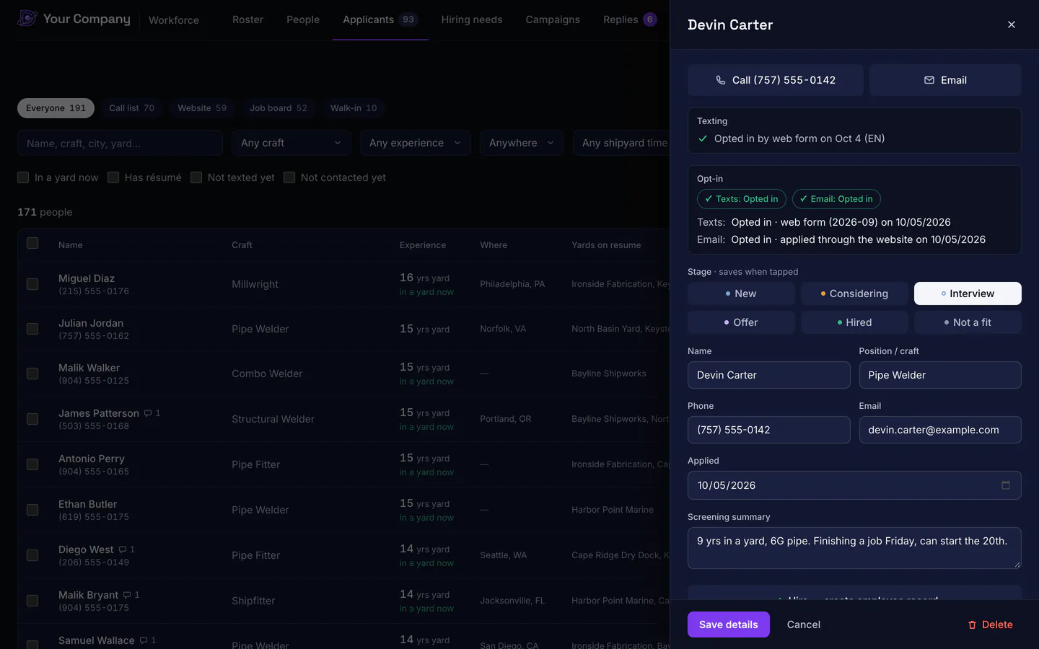Tick the select-all checkbox in table header

point(32,243)
